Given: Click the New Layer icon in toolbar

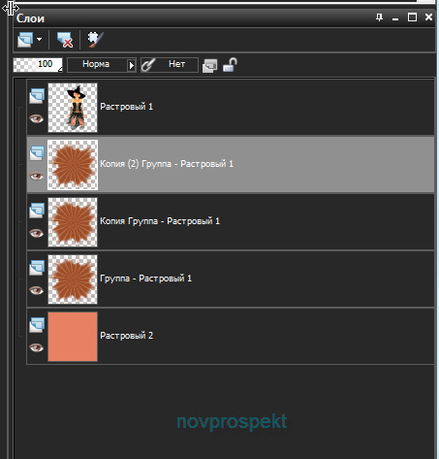Looking at the screenshot, I should point(25,40).
